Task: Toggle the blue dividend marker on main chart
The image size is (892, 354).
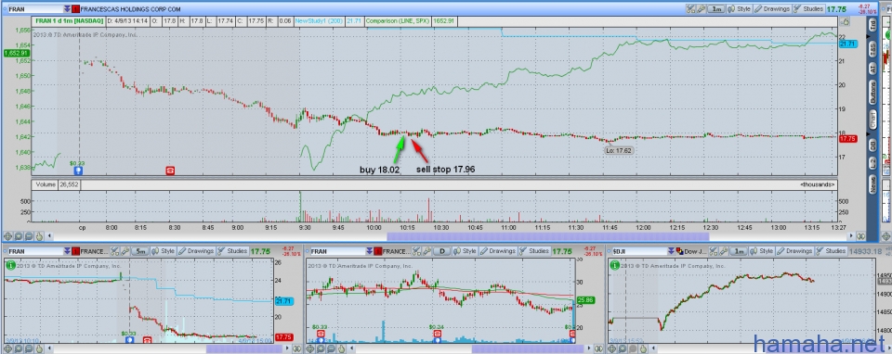Action: coord(78,170)
